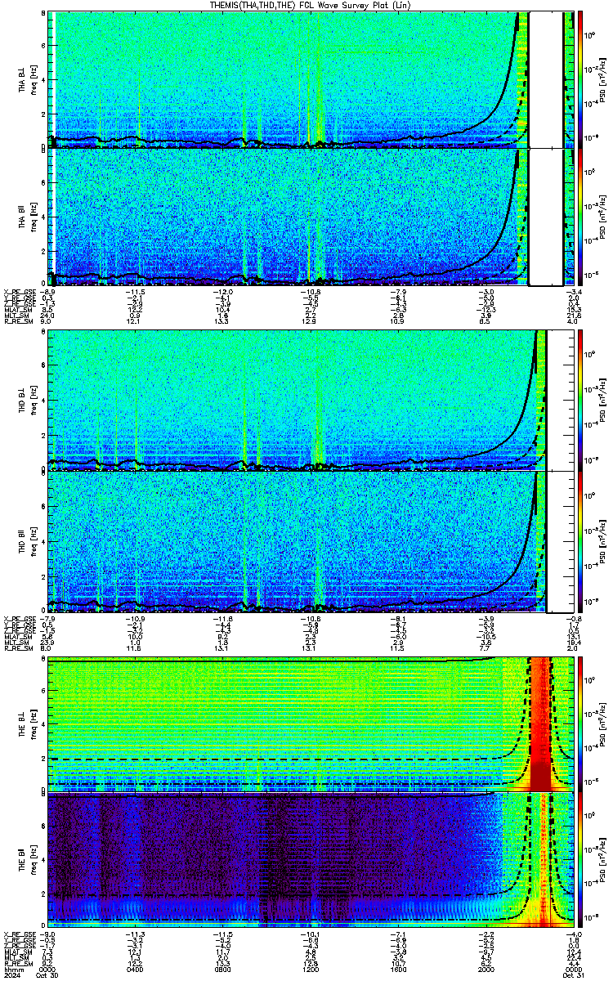The width and height of the screenshot is (613, 981).
Task: Click the 0800 time tick label
Action: (223, 968)
